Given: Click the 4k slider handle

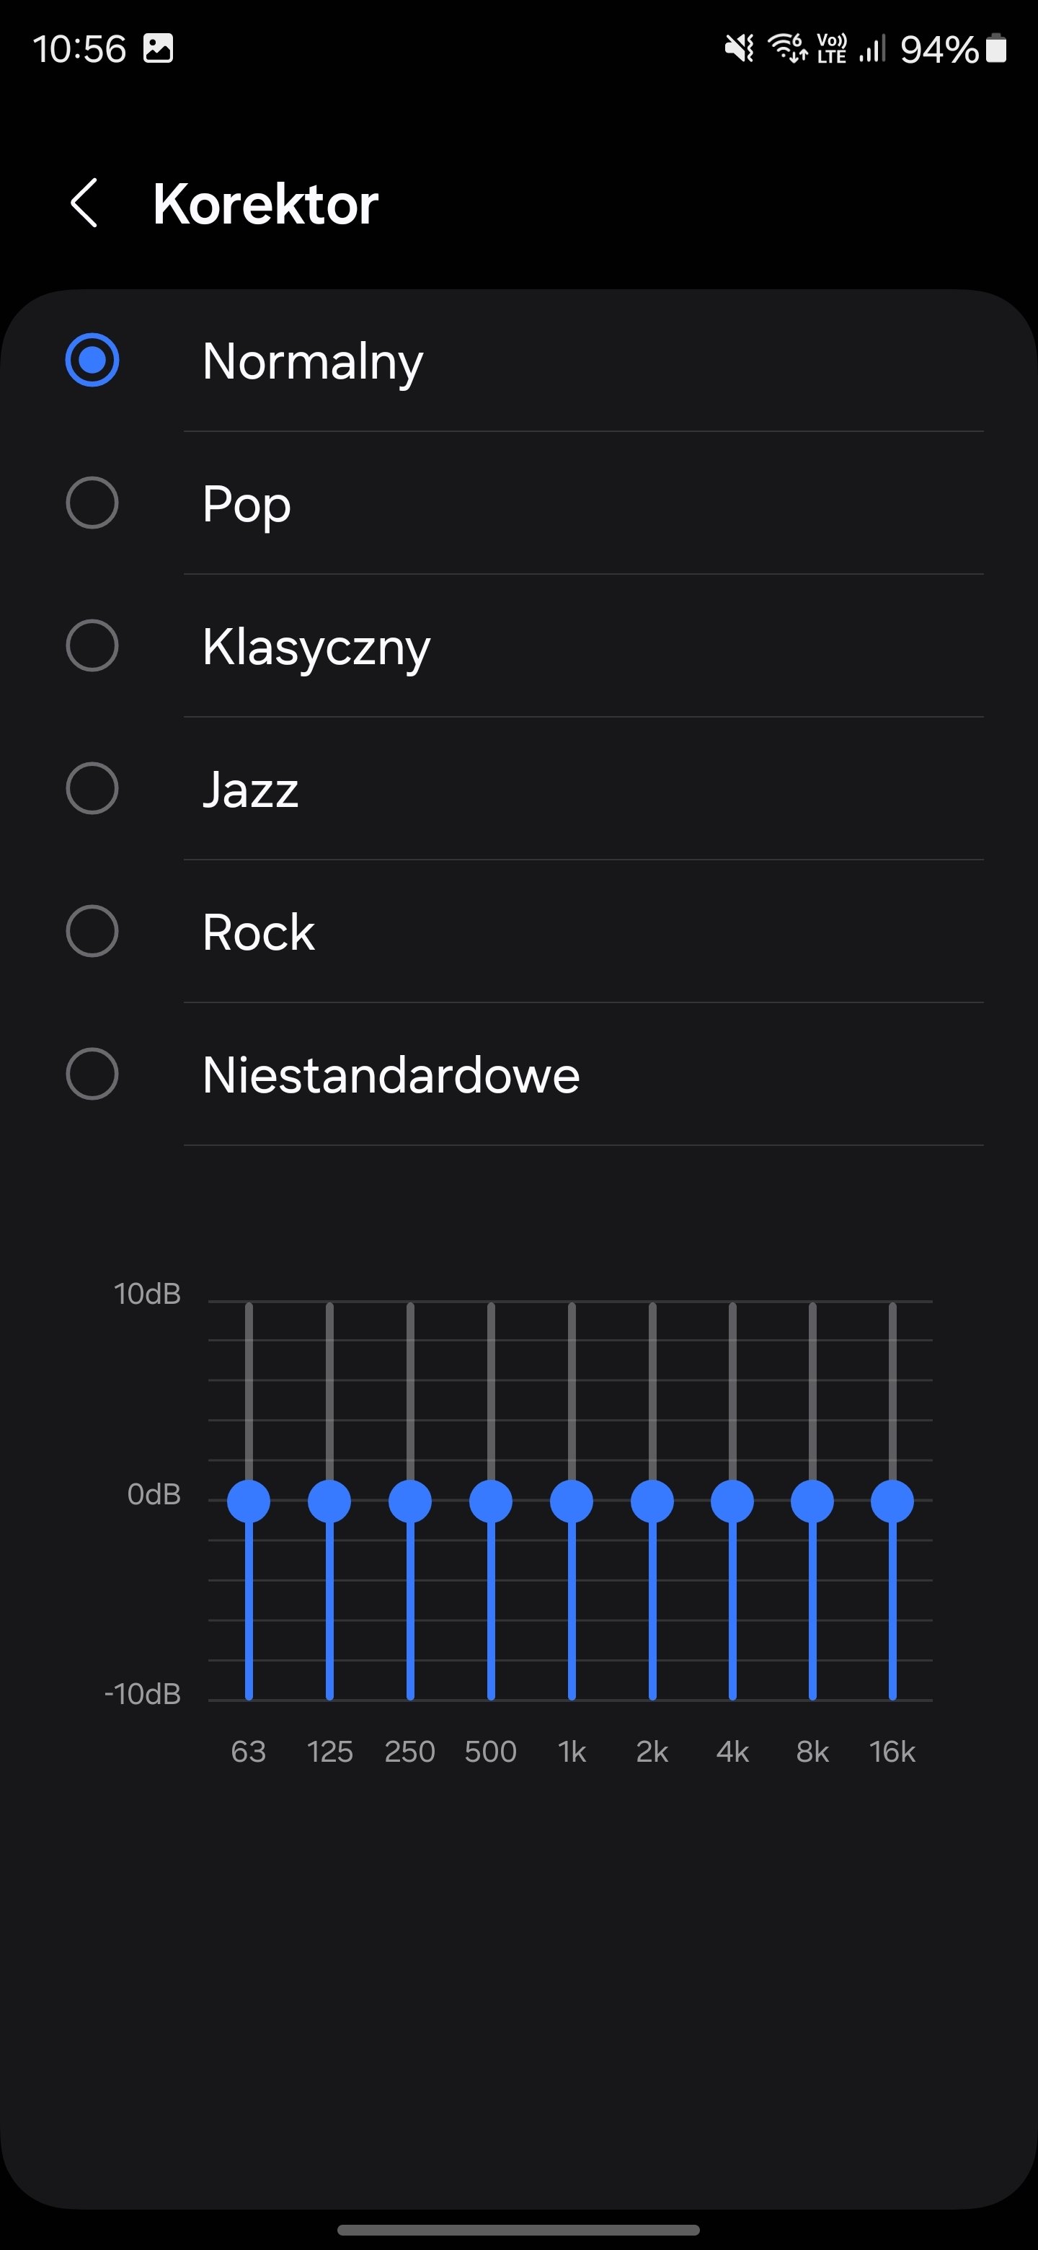Looking at the screenshot, I should (x=732, y=1501).
